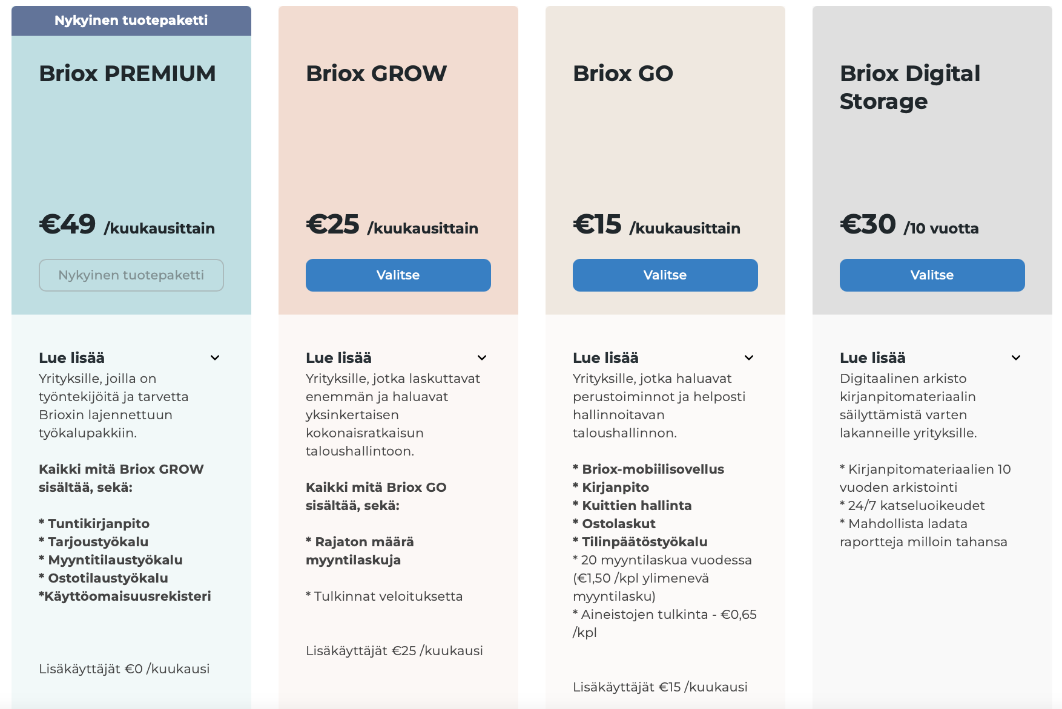Viewport: 1062px width, 709px height.
Task: Click the Briox GO plan title
Action: 622,73
